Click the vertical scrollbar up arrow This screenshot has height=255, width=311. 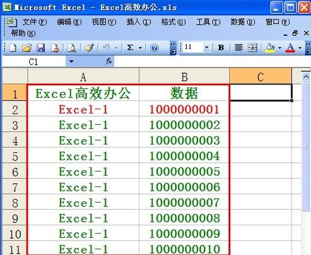pyautogui.click(x=306, y=77)
